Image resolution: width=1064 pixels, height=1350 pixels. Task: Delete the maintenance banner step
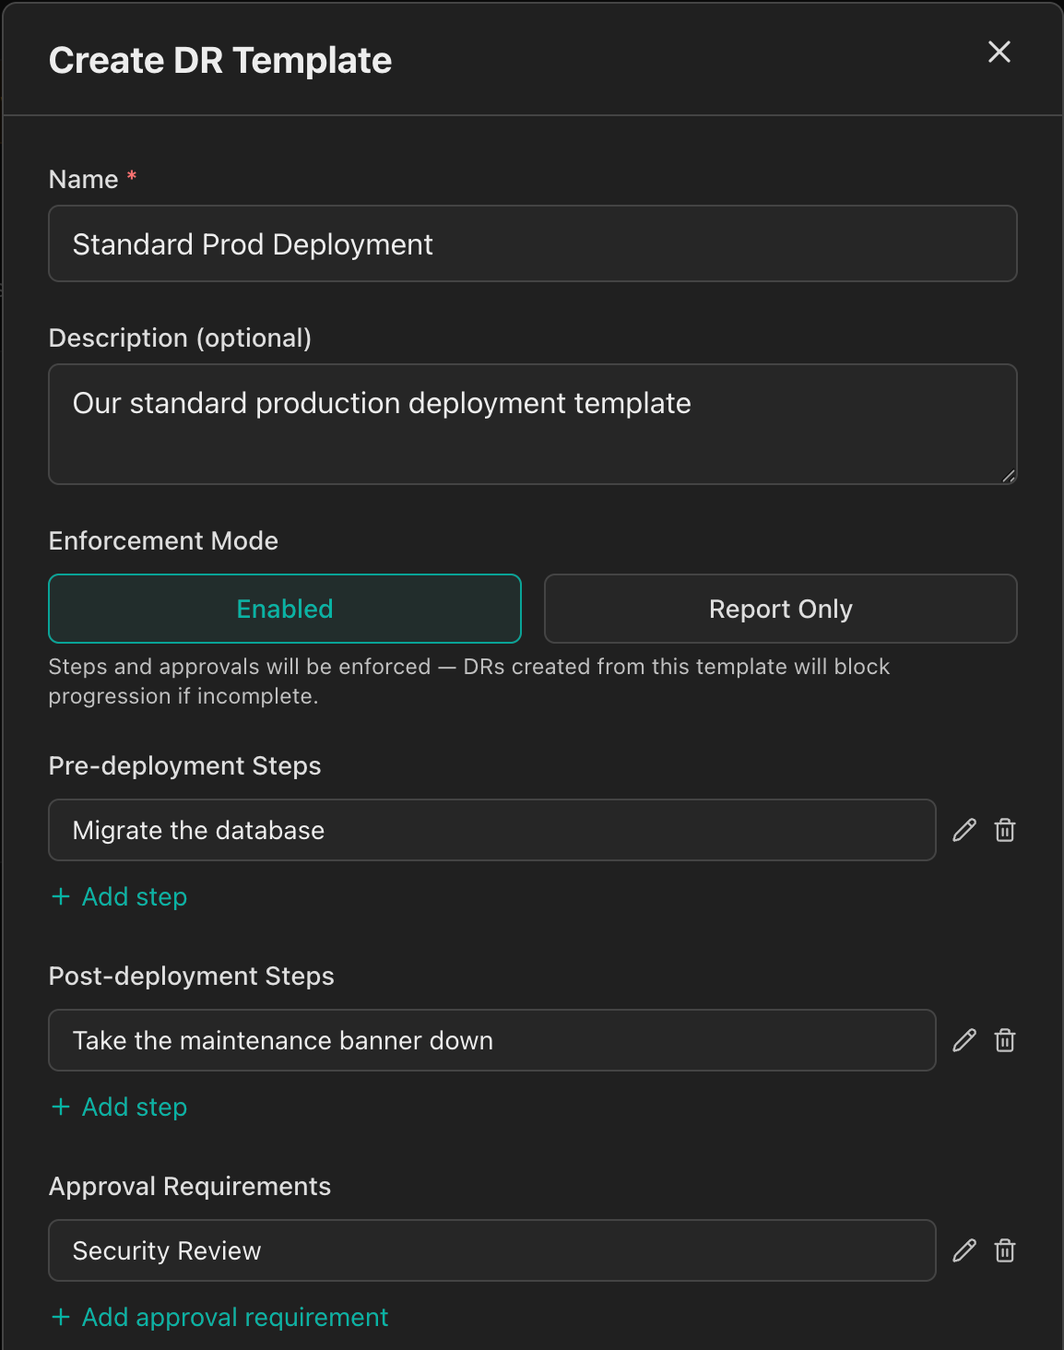tap(1005, 1040)
